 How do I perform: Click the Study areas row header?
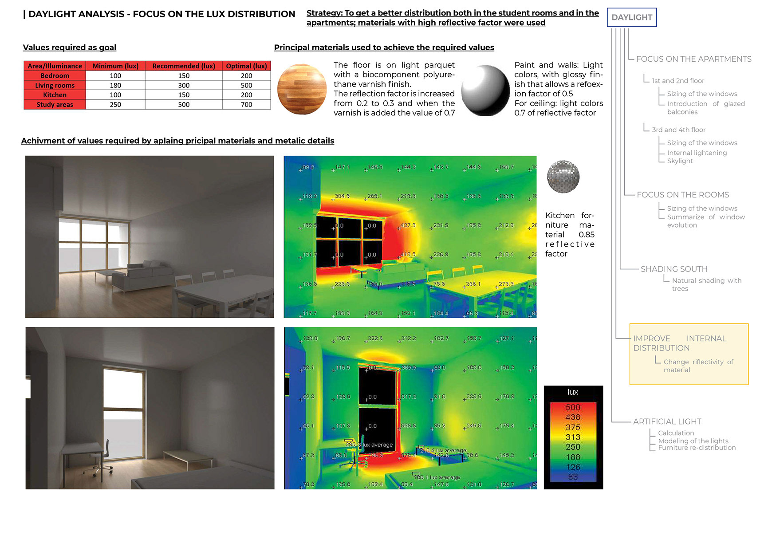coord(55,105)
